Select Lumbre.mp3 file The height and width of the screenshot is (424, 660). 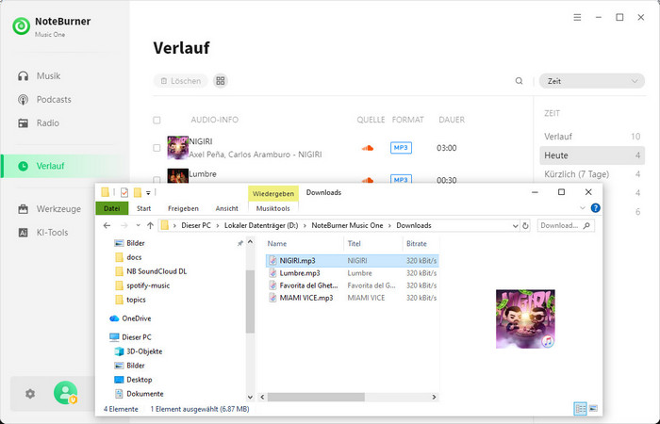[353, 273]
